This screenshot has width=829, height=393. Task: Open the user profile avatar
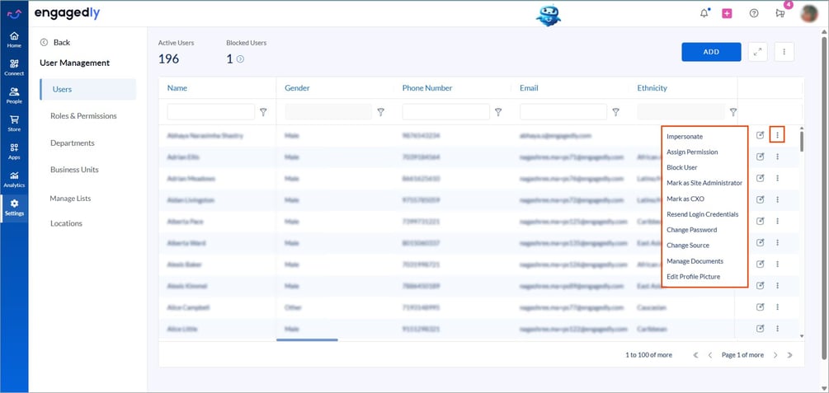pos(809,14)
